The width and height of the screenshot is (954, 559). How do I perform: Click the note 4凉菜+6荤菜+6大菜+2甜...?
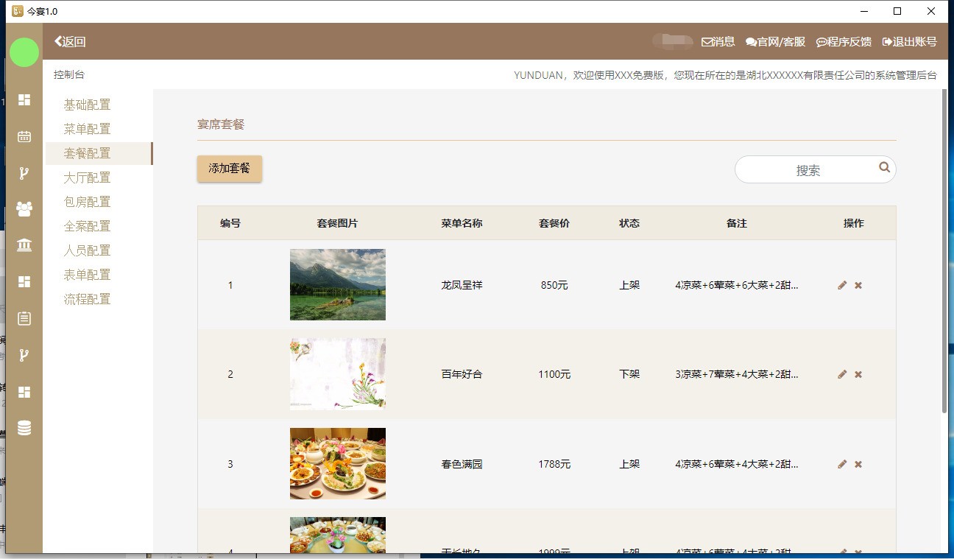pos(737,285)
